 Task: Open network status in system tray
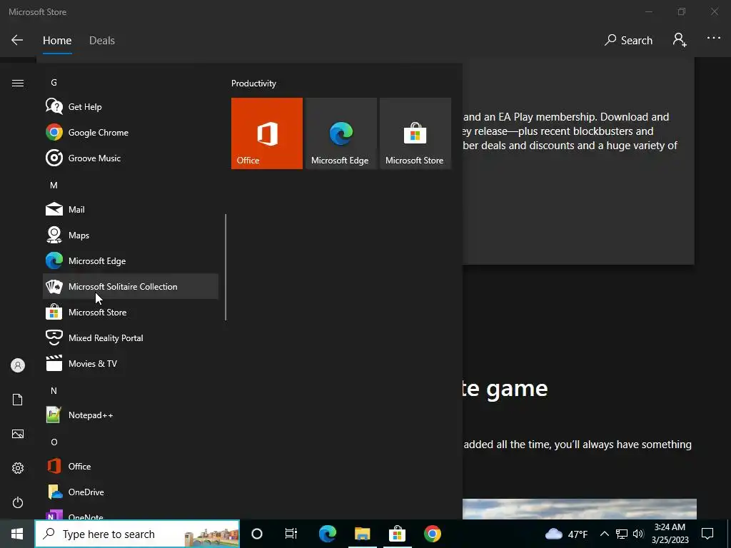point(622,534)
